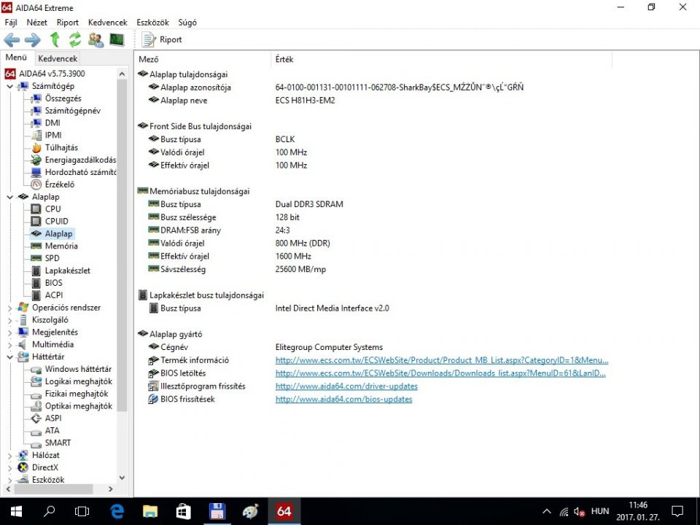Open Task View in the taskbar

[x=82, y=512]
